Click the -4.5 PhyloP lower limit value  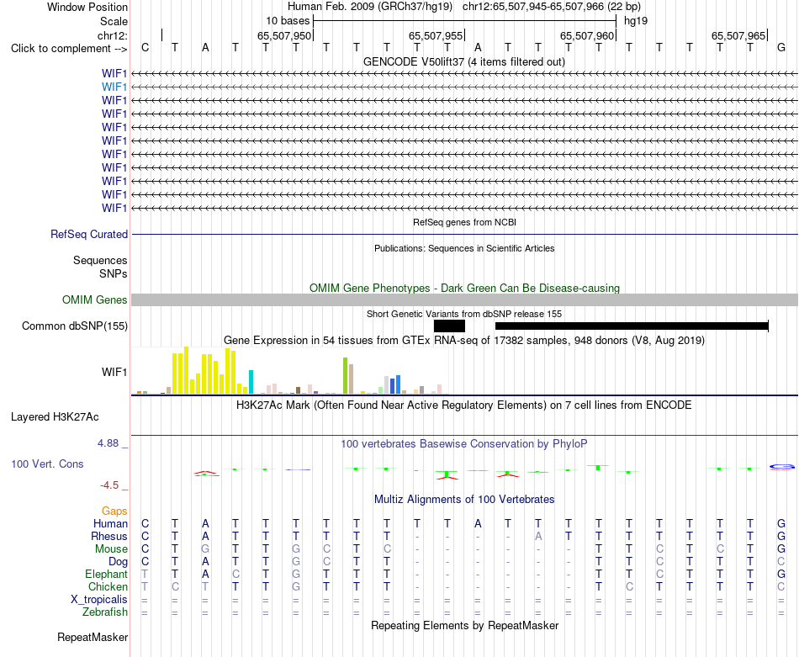[x=109, y=485]
